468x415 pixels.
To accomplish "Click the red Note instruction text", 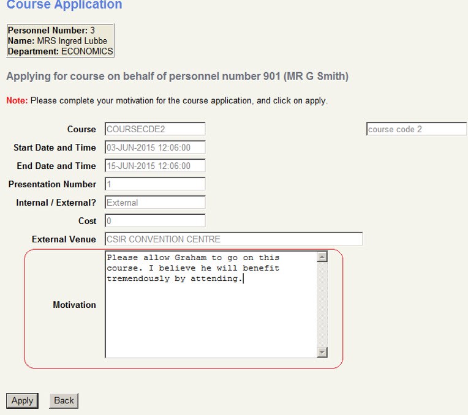I will (x=167, y=100).
